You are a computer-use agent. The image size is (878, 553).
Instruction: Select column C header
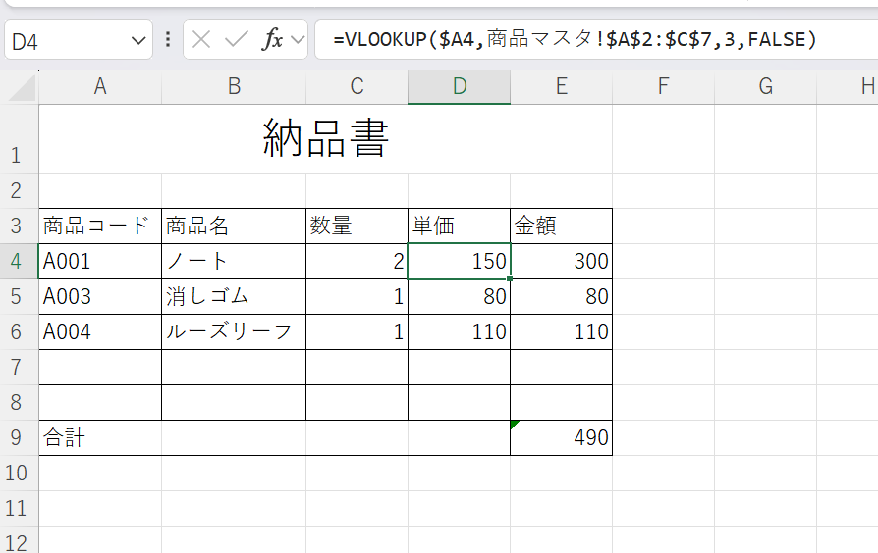tap(357, 86)
